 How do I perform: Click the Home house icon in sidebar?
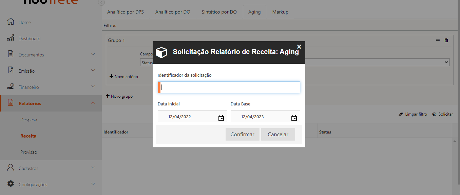pos(11,22)
